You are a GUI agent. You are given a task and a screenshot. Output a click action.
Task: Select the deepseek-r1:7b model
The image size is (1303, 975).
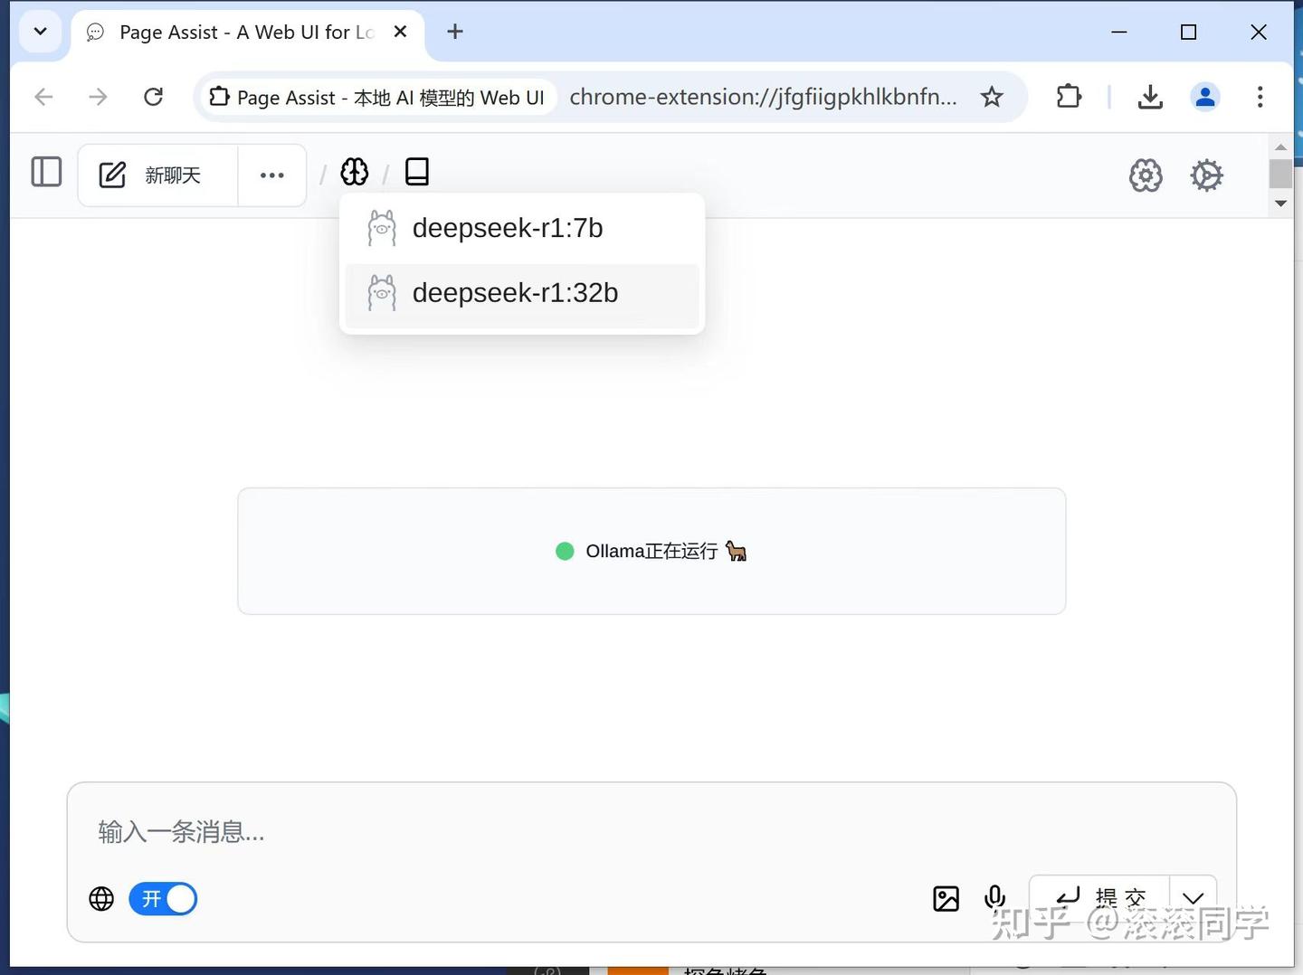click(x=507, y=228)
